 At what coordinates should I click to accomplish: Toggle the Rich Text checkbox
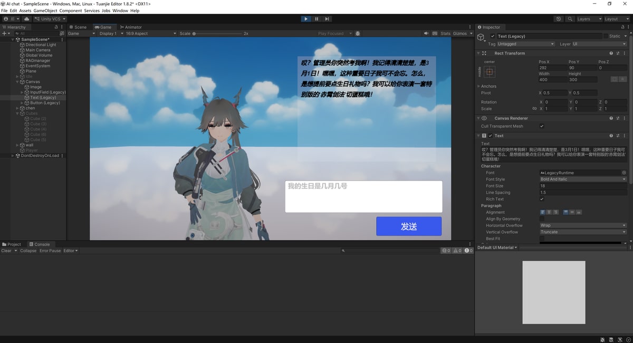[x=542, y=199]
